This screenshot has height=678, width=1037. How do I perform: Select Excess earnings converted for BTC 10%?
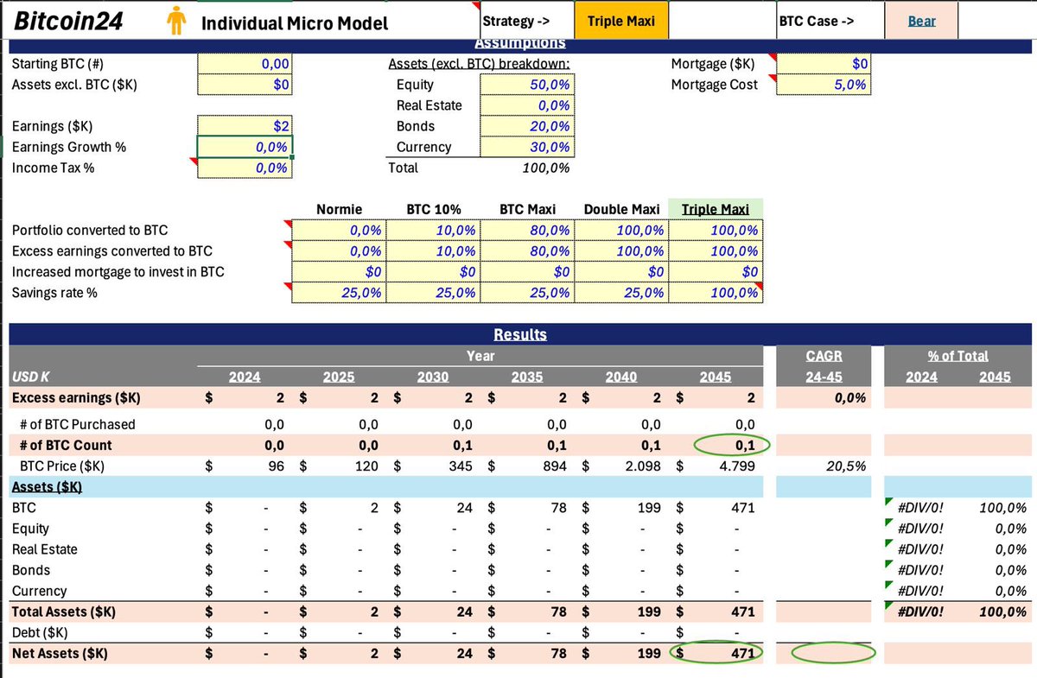433,250
